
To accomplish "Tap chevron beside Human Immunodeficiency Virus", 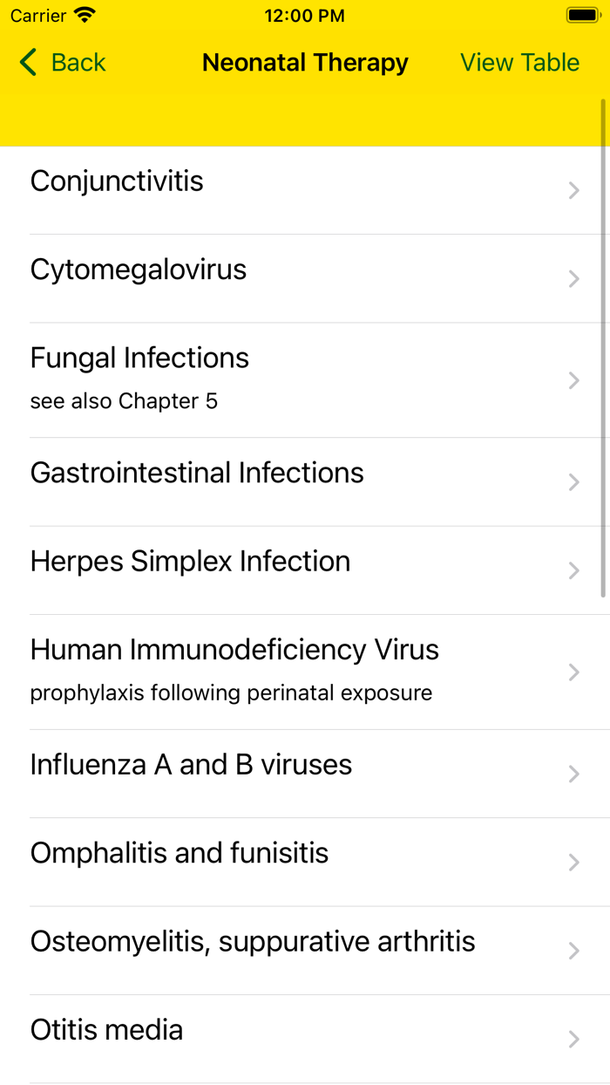I will [573, 672].
